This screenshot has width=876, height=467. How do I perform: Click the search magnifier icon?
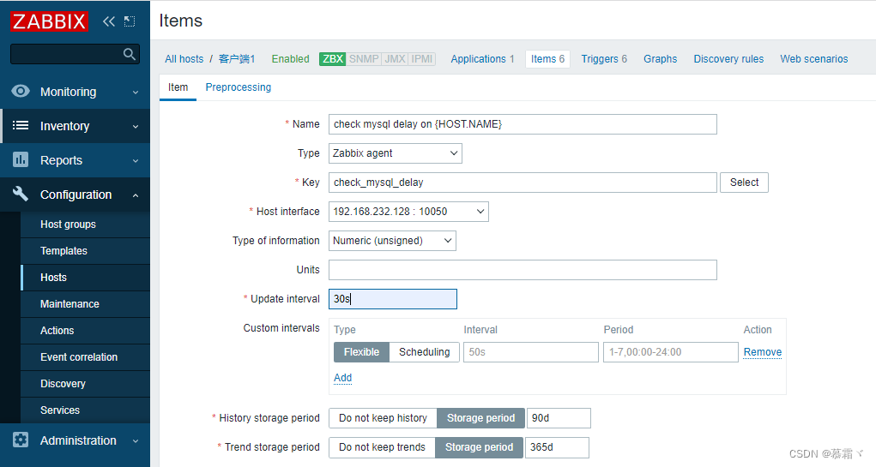coord(129,54)
